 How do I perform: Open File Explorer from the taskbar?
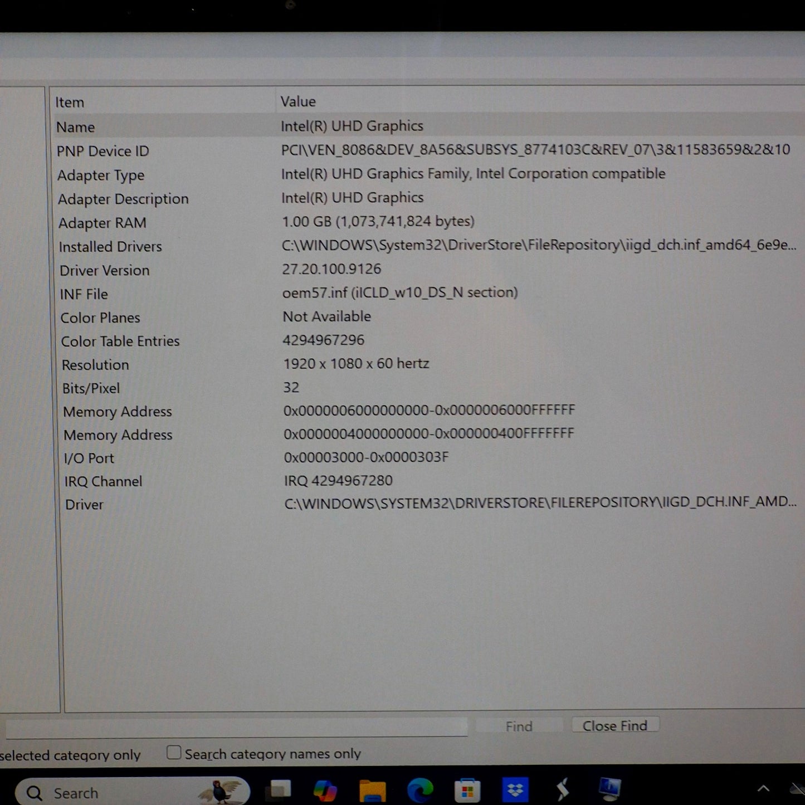point(373,790)
